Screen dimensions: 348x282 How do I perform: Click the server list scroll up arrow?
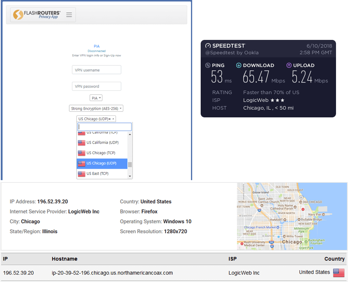130,134
